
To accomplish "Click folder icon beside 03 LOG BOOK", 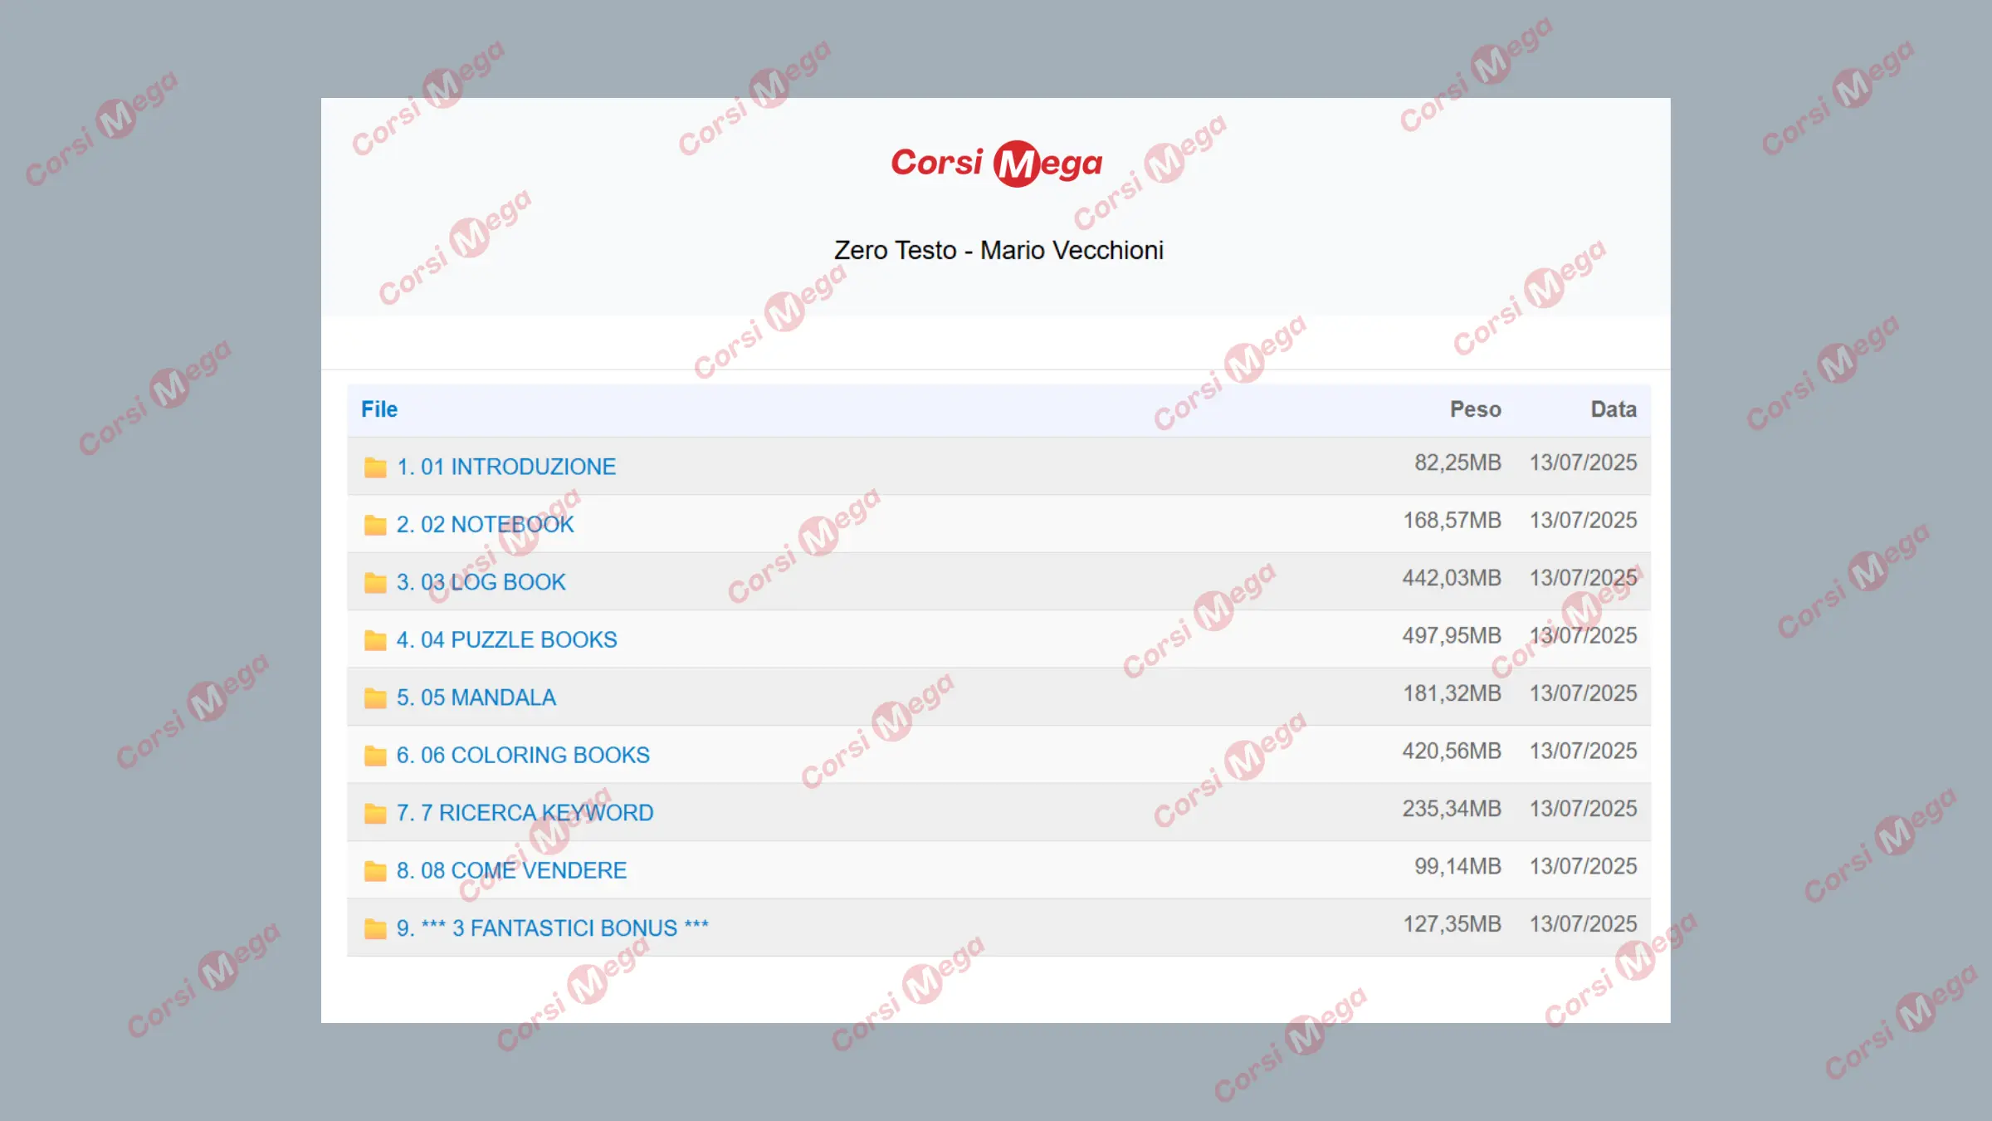I will (x=375, y=582).
